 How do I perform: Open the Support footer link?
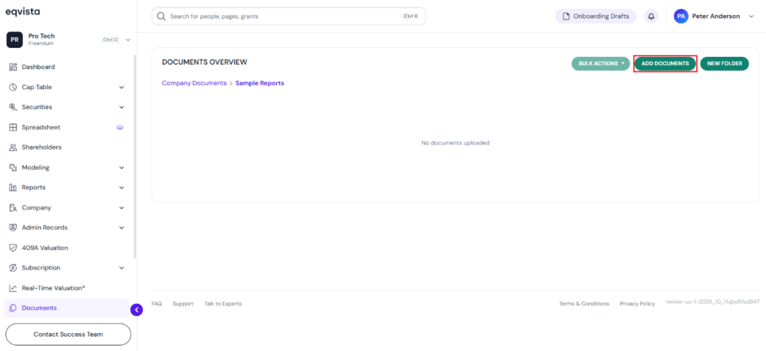183,304
